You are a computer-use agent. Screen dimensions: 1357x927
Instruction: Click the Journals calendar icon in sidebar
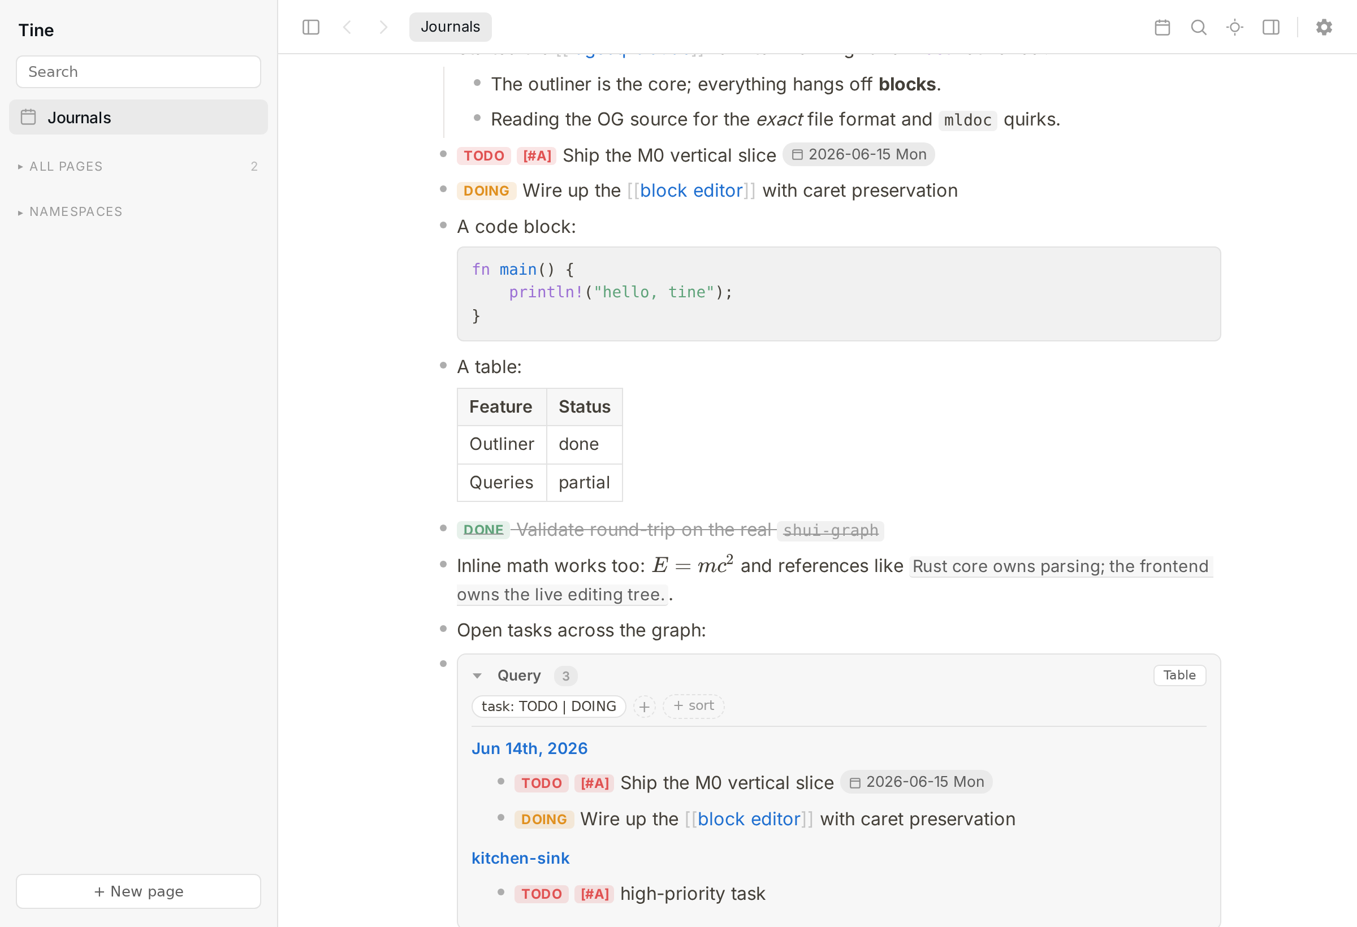(28, 118)
